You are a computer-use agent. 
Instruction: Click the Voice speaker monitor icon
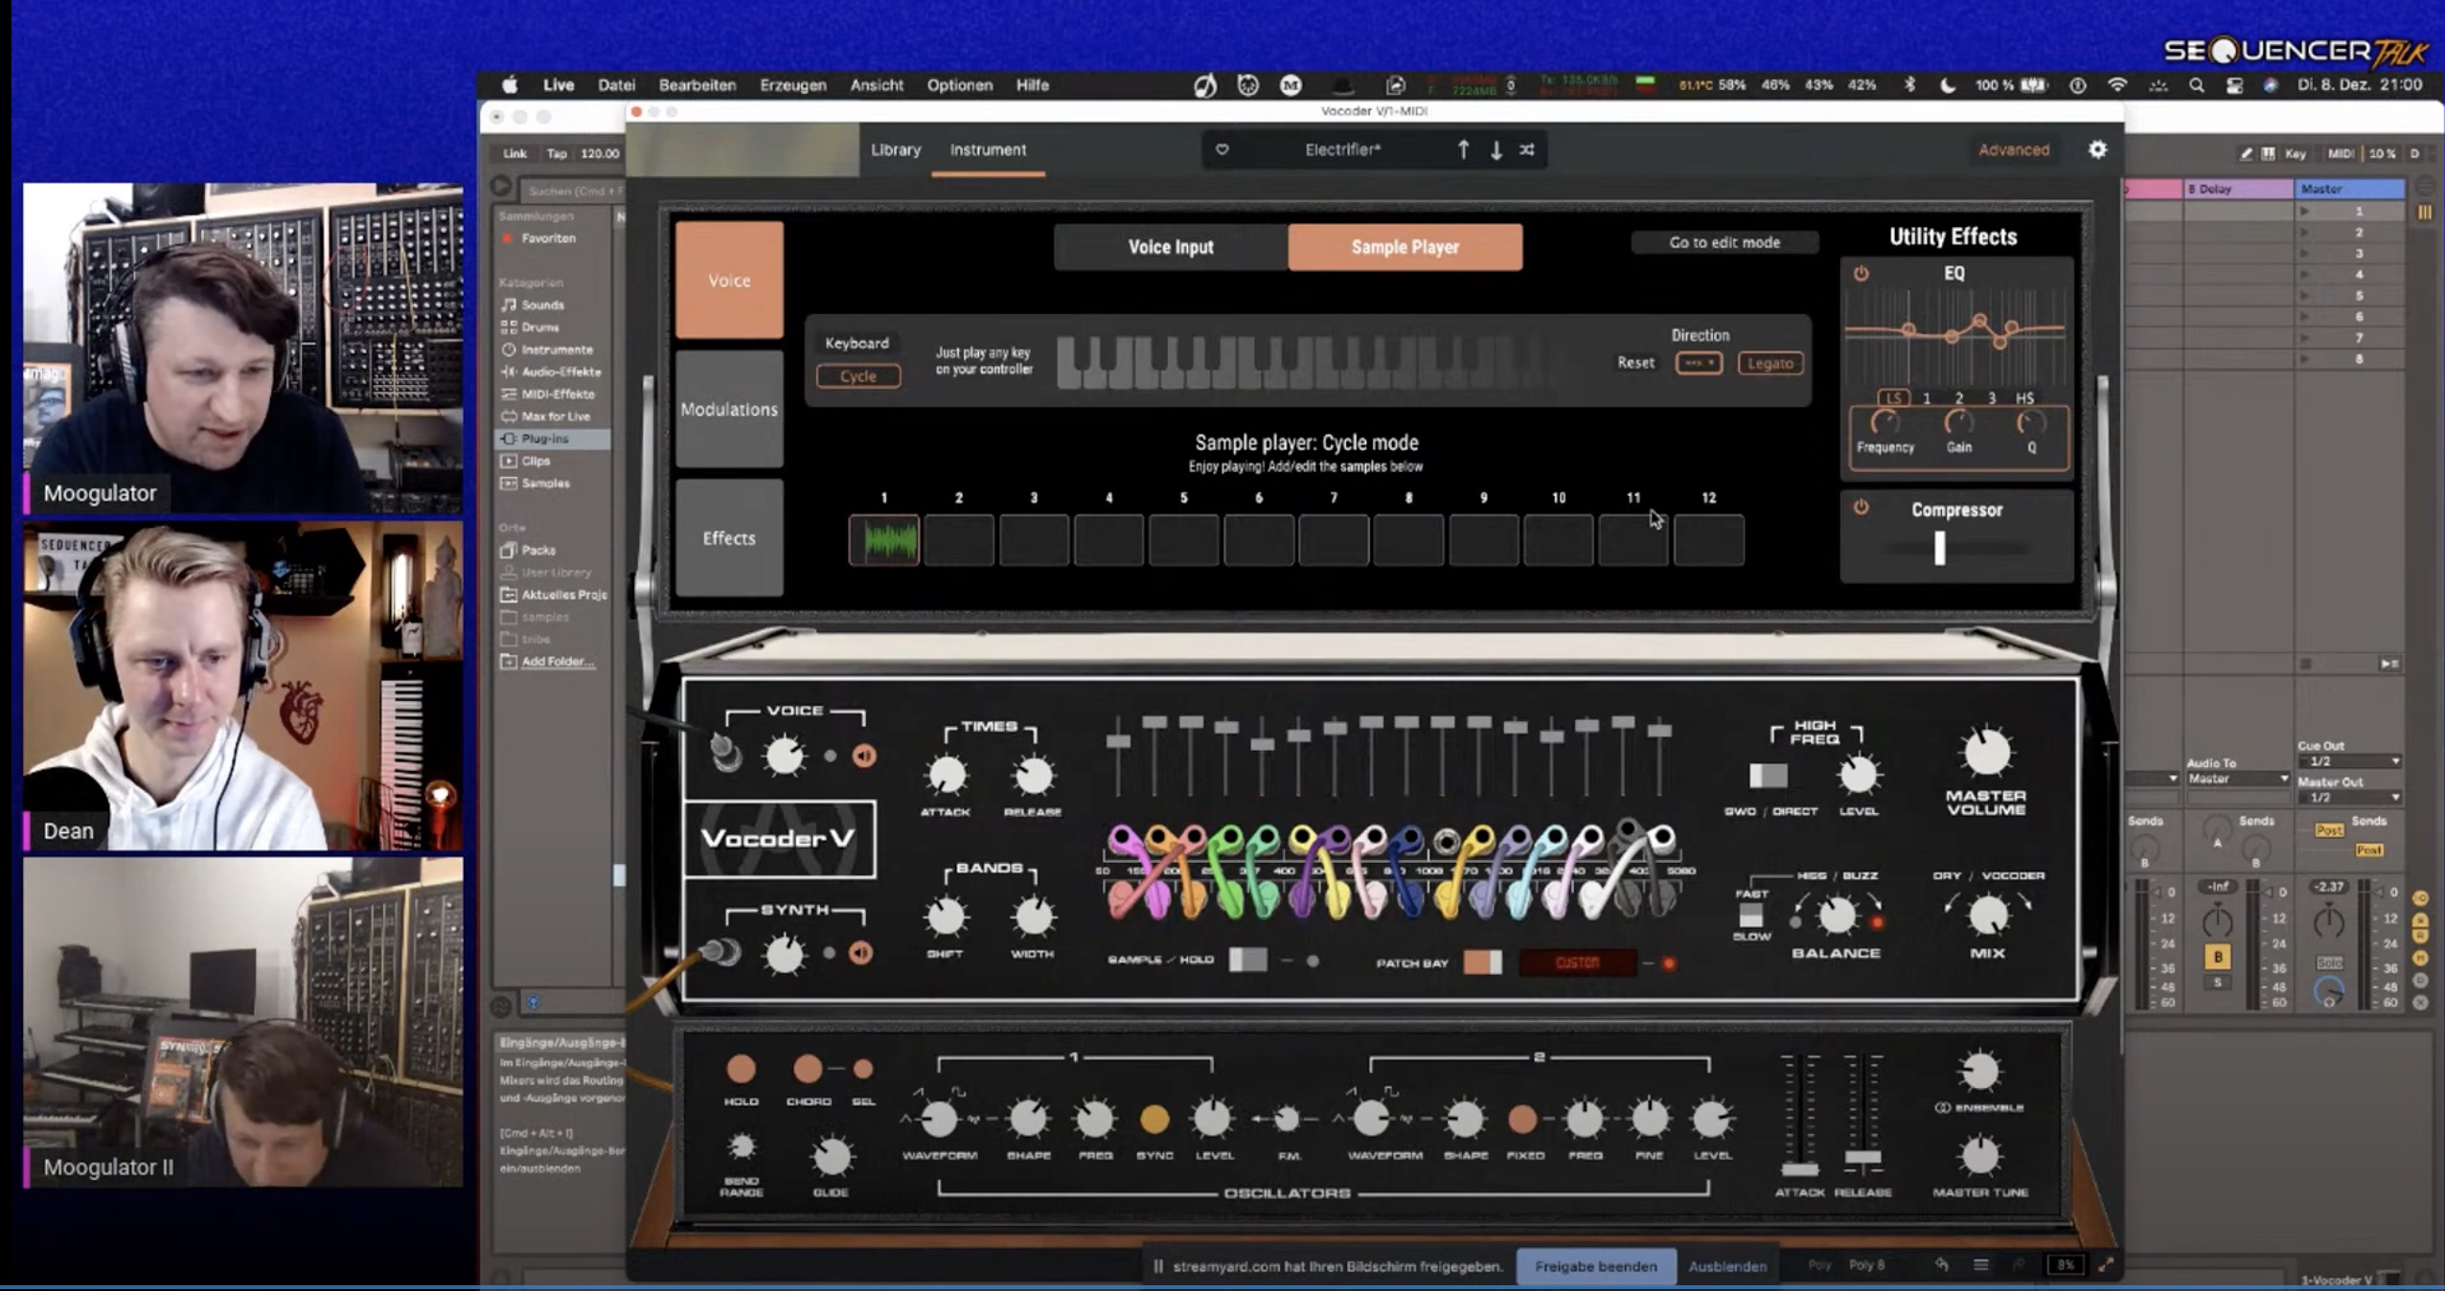[x=863, y=756]
